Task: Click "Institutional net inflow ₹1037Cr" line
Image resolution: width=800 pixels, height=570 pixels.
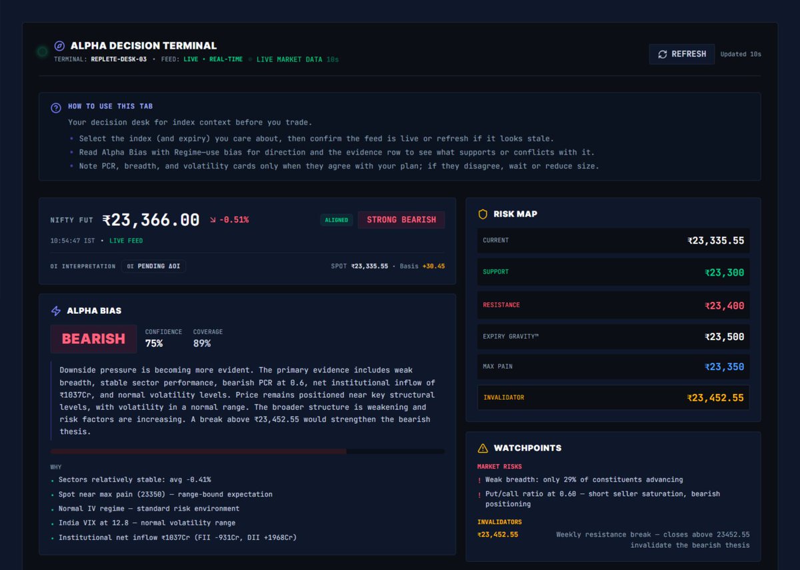Action: pos(177,537)
